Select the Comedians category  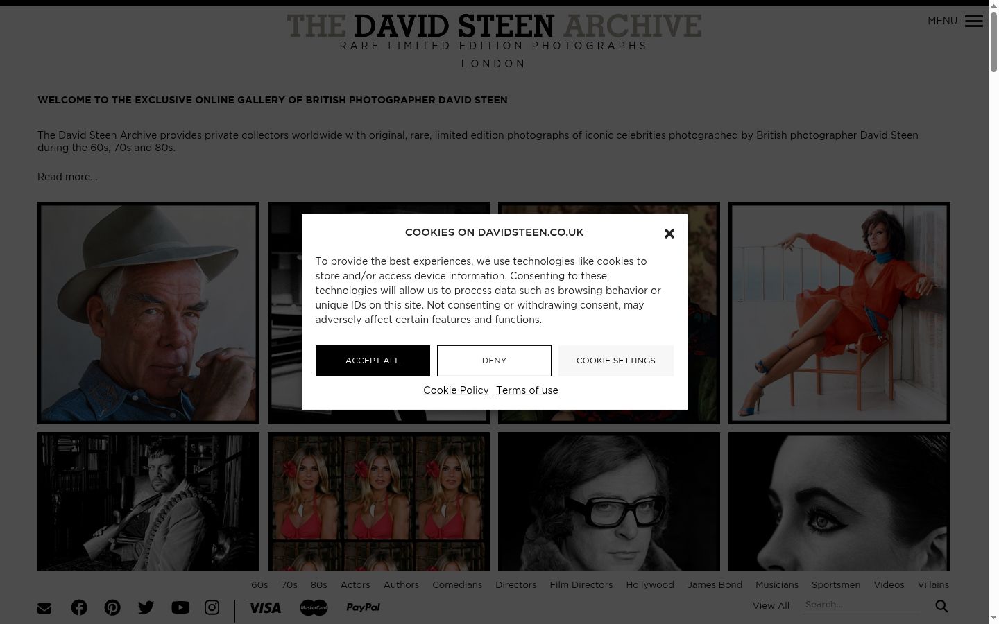coord(457,585)
